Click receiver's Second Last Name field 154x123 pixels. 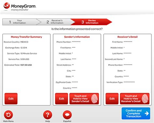point(115,59)
